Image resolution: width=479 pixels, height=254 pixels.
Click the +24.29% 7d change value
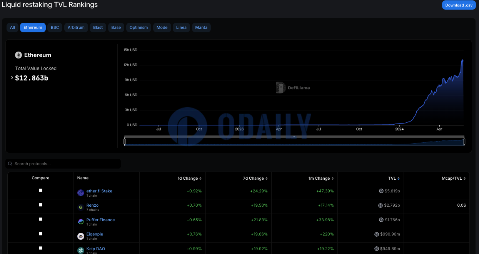259,191
